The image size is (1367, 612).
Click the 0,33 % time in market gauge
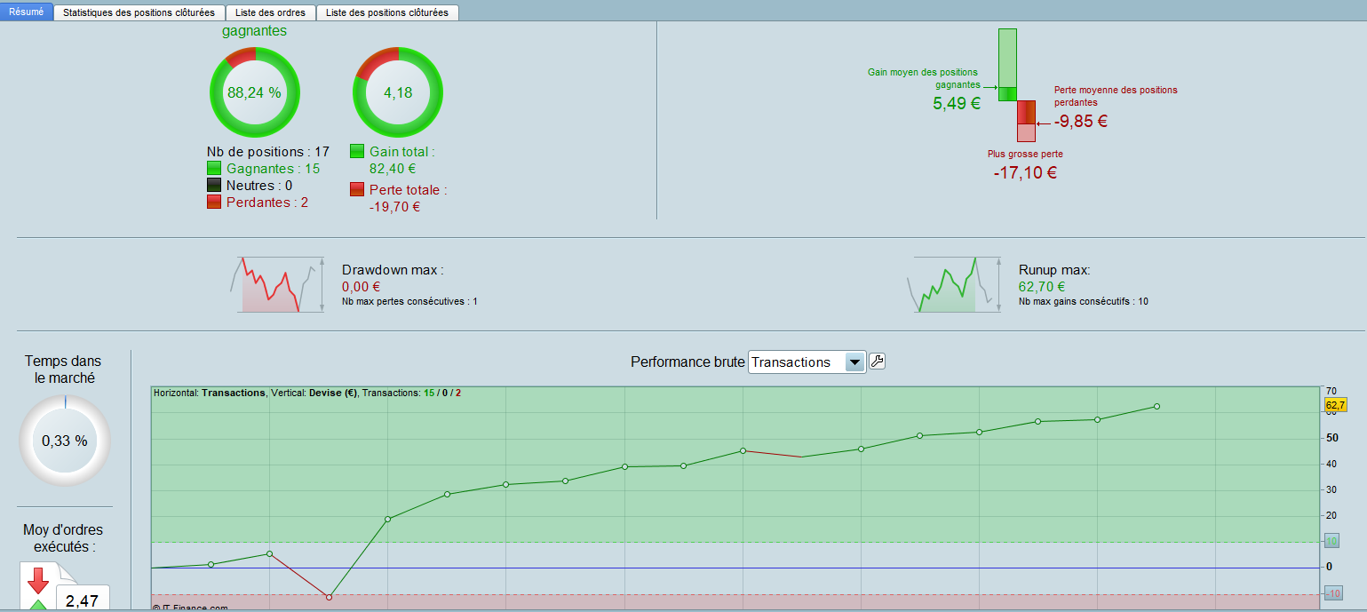coord(65,441)
